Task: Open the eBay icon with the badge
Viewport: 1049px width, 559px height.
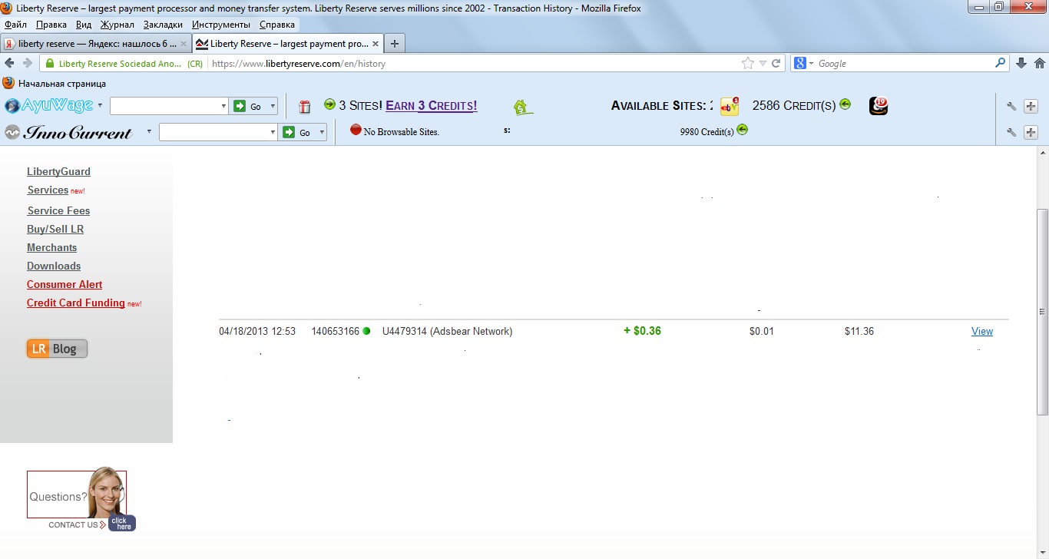Action: 730,106
